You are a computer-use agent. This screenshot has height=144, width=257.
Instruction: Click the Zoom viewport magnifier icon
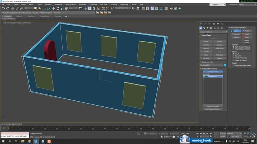pyautogui.click(x=245, y=134)
